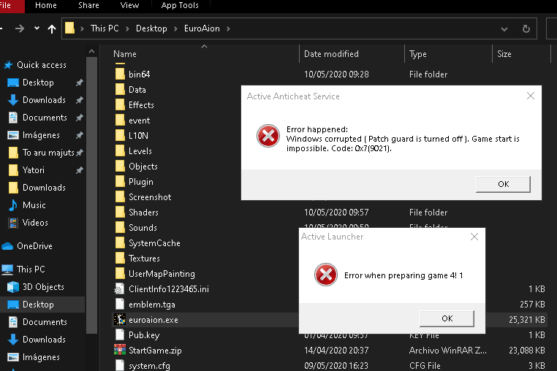The image size is (557, 371).
Task: Open OneDrive in the navigation pane
Action: pyautogui.click(x=36, y=246)
